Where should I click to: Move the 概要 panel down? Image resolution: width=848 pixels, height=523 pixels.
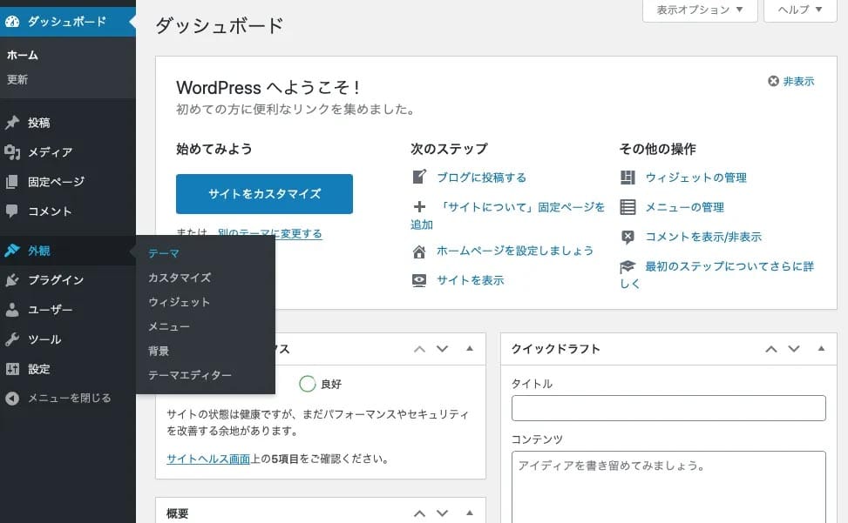coord(443,513)
